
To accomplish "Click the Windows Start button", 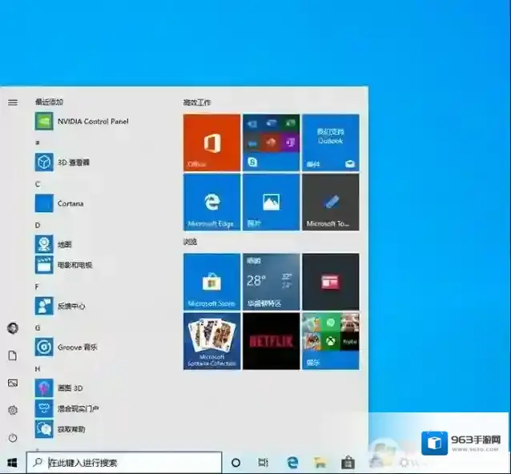I will [12, 463].
